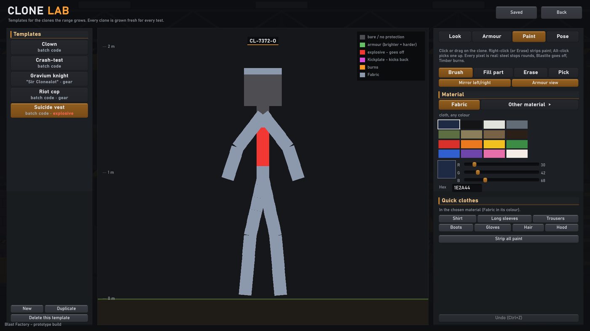590x331 pixels.
Task: Toggle Mirror left/right
Action: click(475, 83)
